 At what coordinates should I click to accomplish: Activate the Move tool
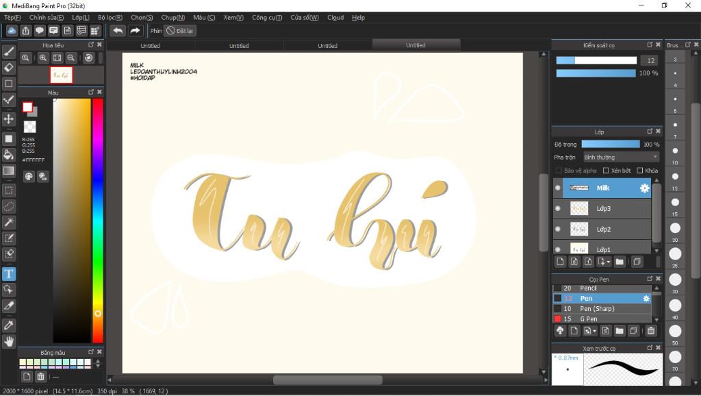8,119
